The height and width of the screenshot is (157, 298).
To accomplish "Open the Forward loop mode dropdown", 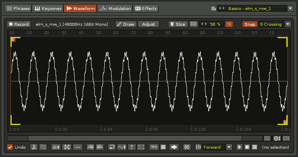I will (217, 147).
